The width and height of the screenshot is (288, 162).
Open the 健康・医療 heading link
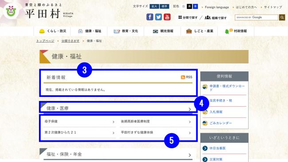pos(57,108)
